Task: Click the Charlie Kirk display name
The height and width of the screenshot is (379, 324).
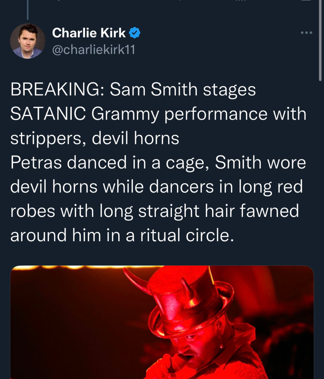Action: (89, 33)
